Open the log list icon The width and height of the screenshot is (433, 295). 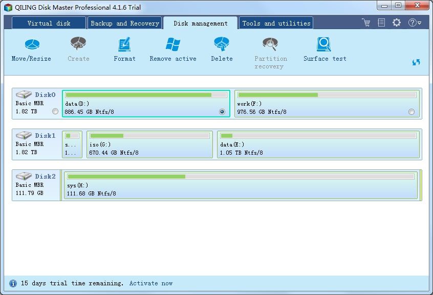[381, 22]
